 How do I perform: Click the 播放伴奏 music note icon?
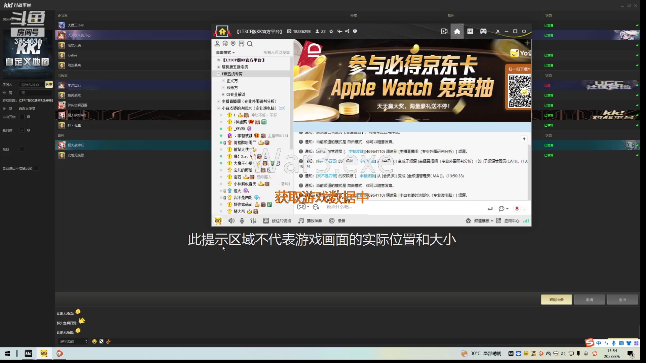tap(301, 220)
